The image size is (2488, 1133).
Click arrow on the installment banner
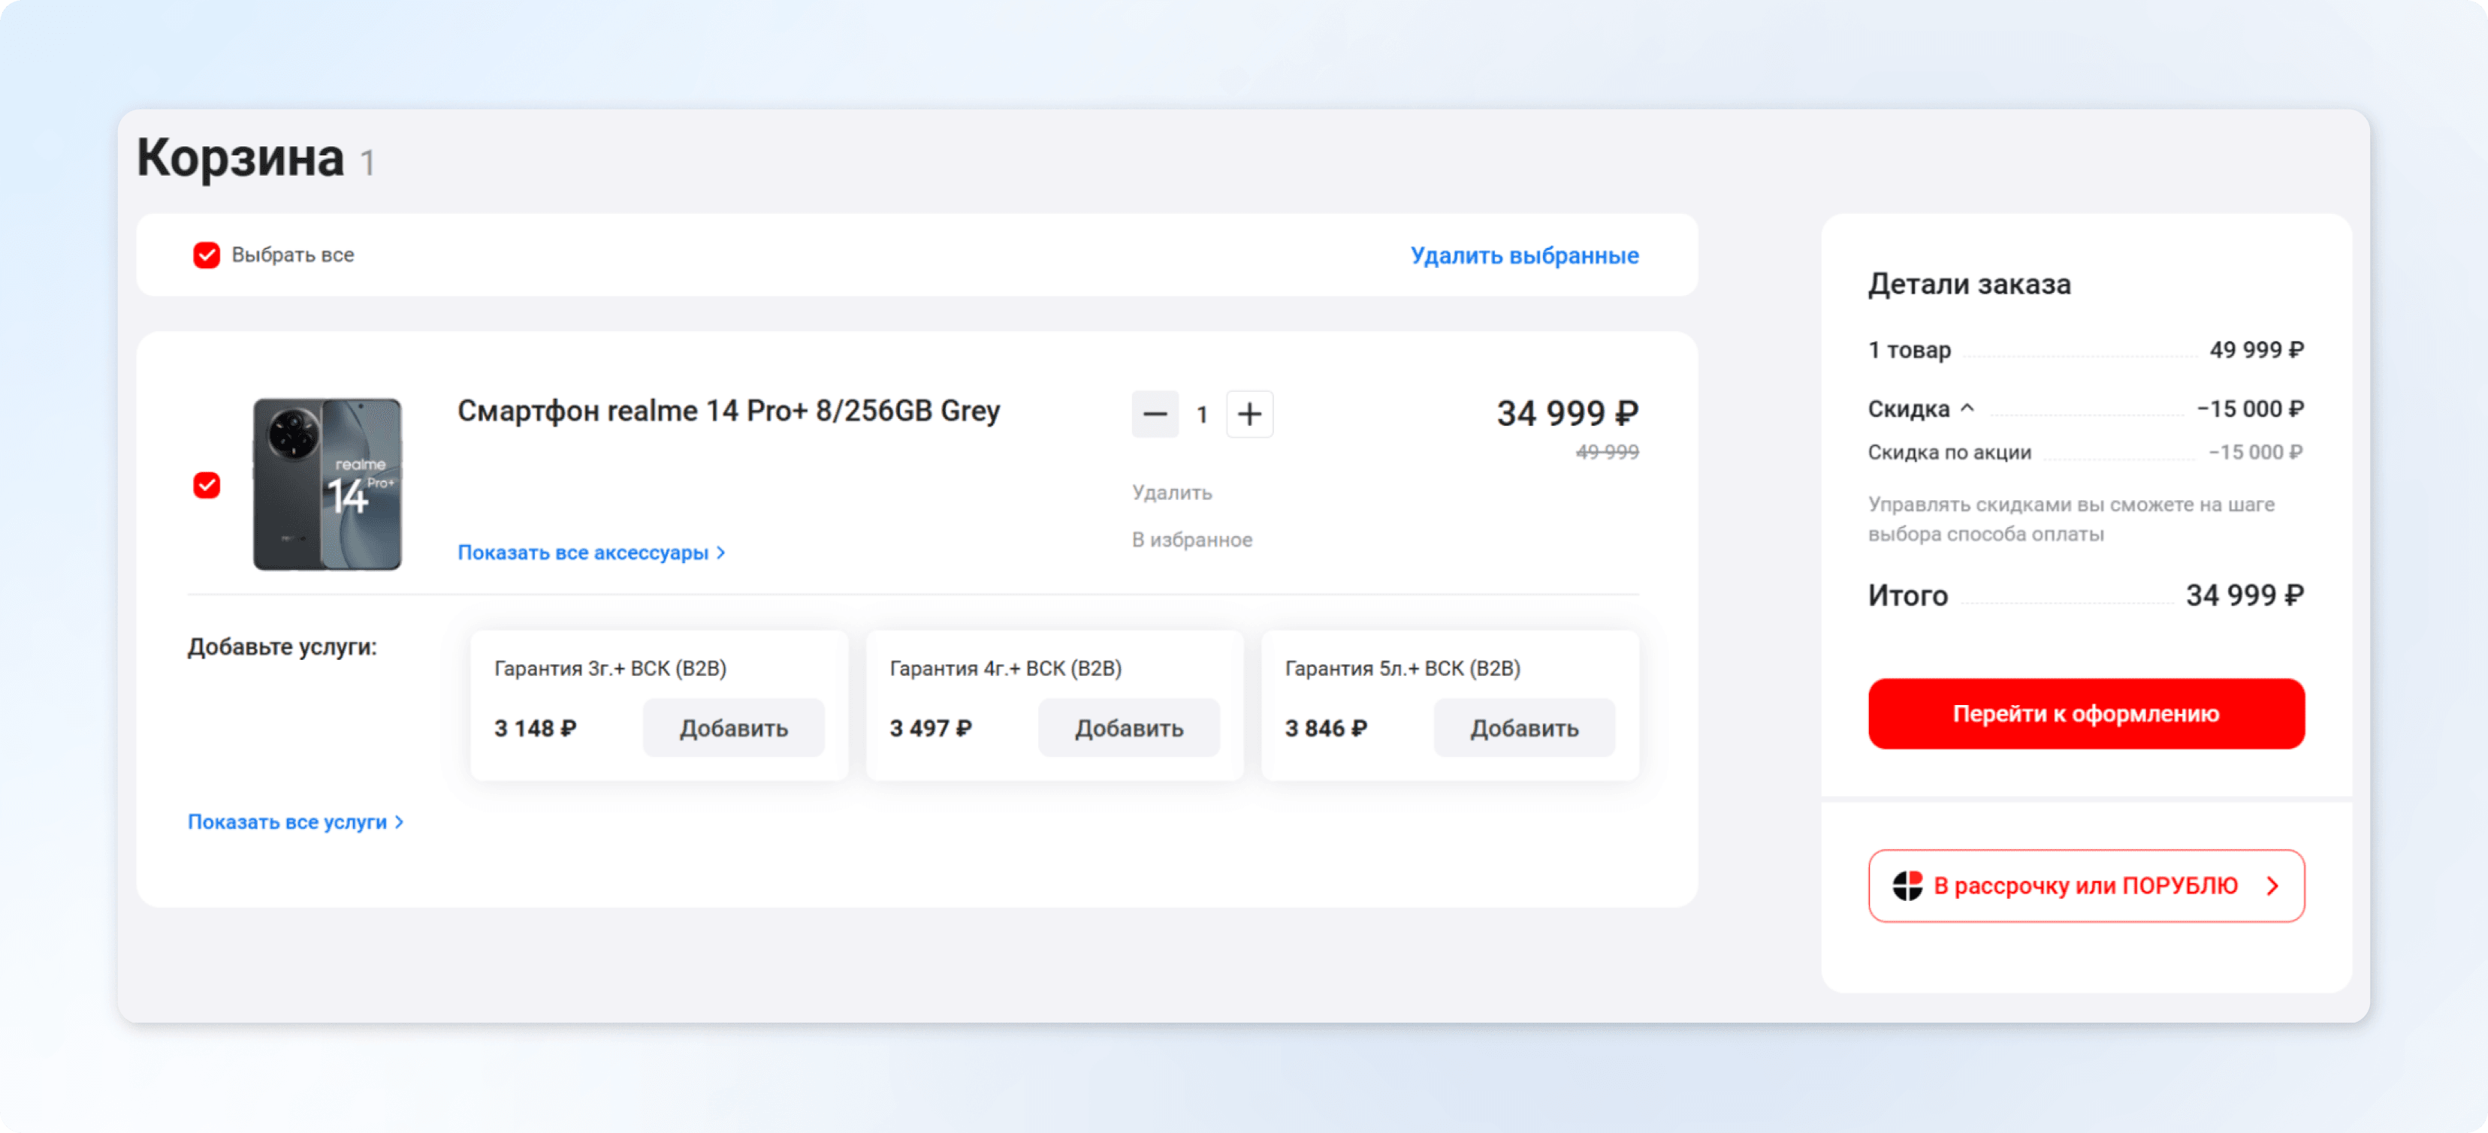point(2272,885)
